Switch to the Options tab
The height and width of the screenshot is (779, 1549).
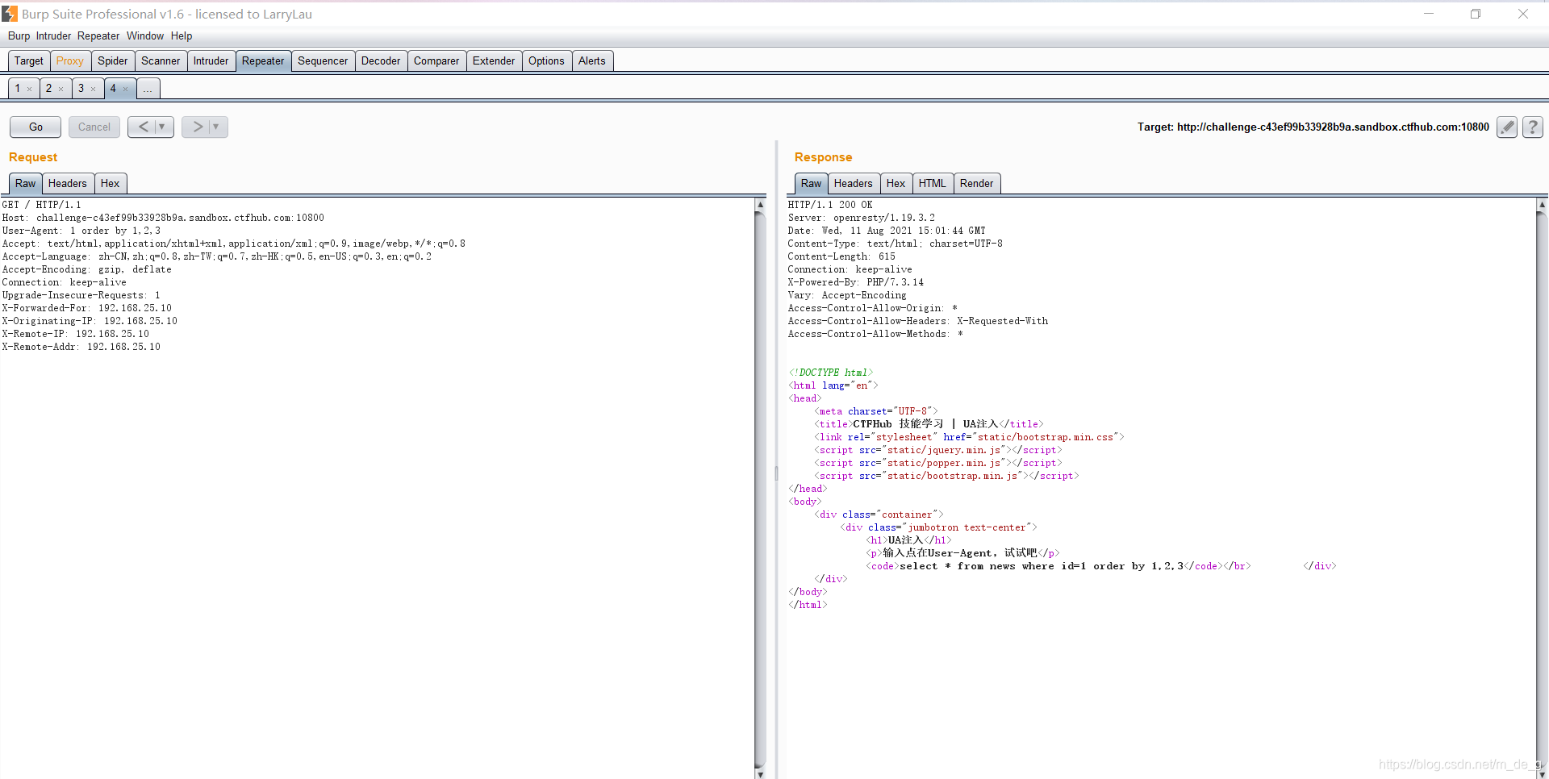[x=546, y=60]
